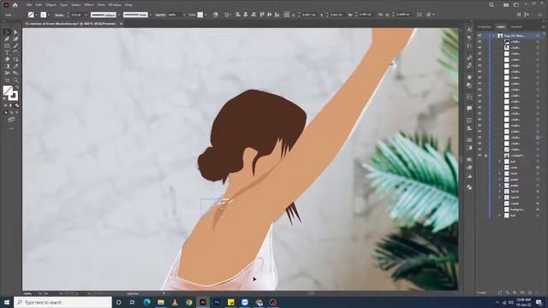Open Edit Toolbar three-dots button
The image size is (548, 308).
point(11,128)
